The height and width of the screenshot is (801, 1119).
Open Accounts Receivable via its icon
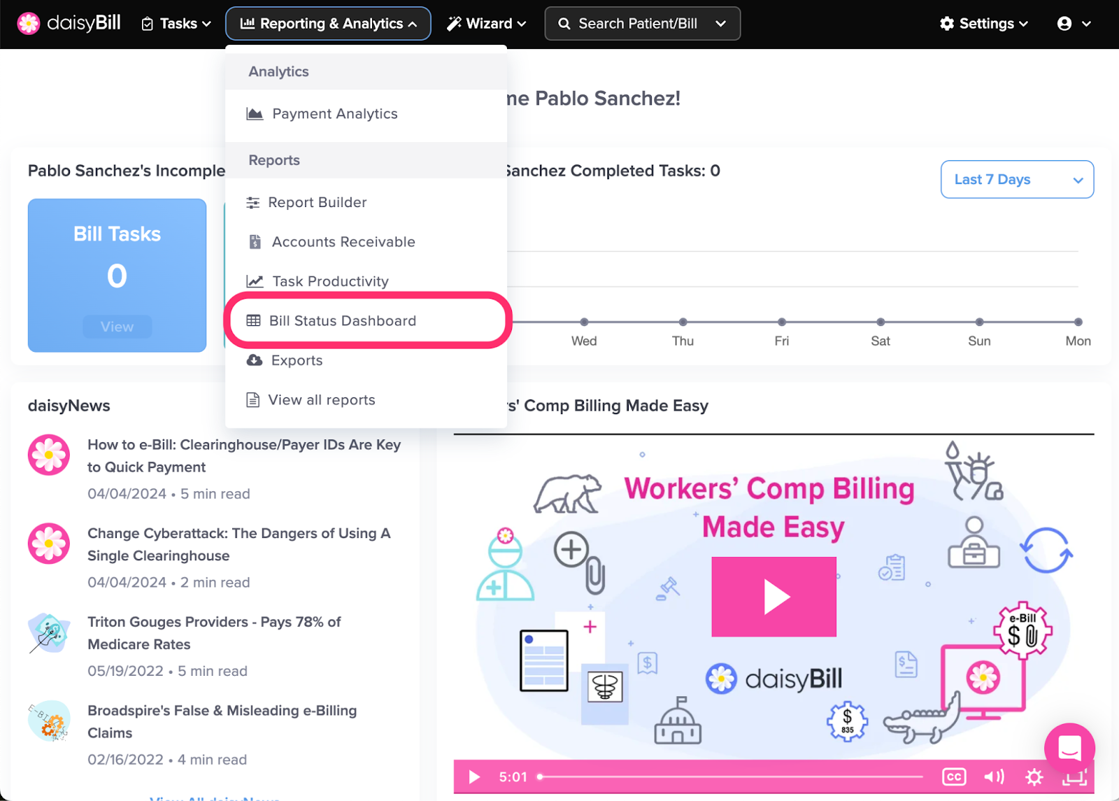[254, 241]
